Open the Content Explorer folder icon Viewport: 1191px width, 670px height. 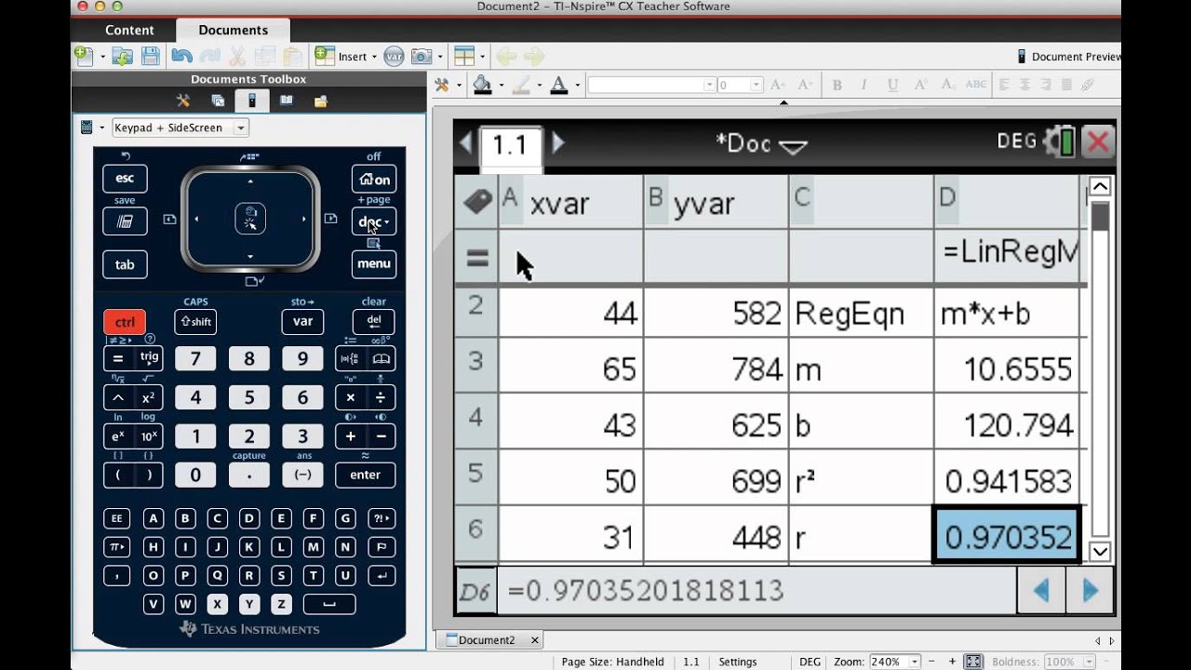321,100
